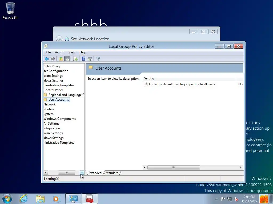
Task: Click the red toolbox taskbar button
Action: click(x=90, y=199)
